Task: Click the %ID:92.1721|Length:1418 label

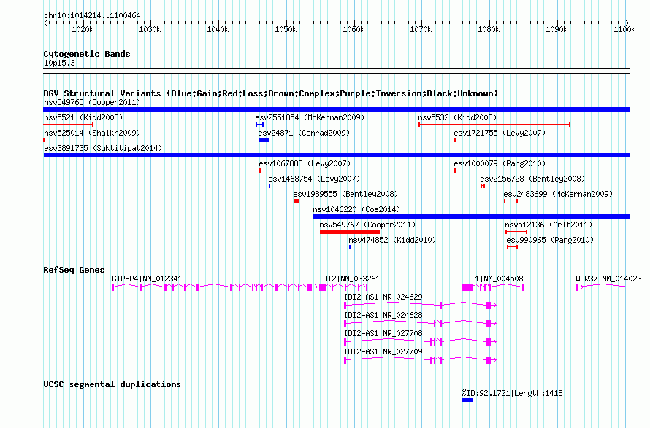Action: tap(513, 393)
